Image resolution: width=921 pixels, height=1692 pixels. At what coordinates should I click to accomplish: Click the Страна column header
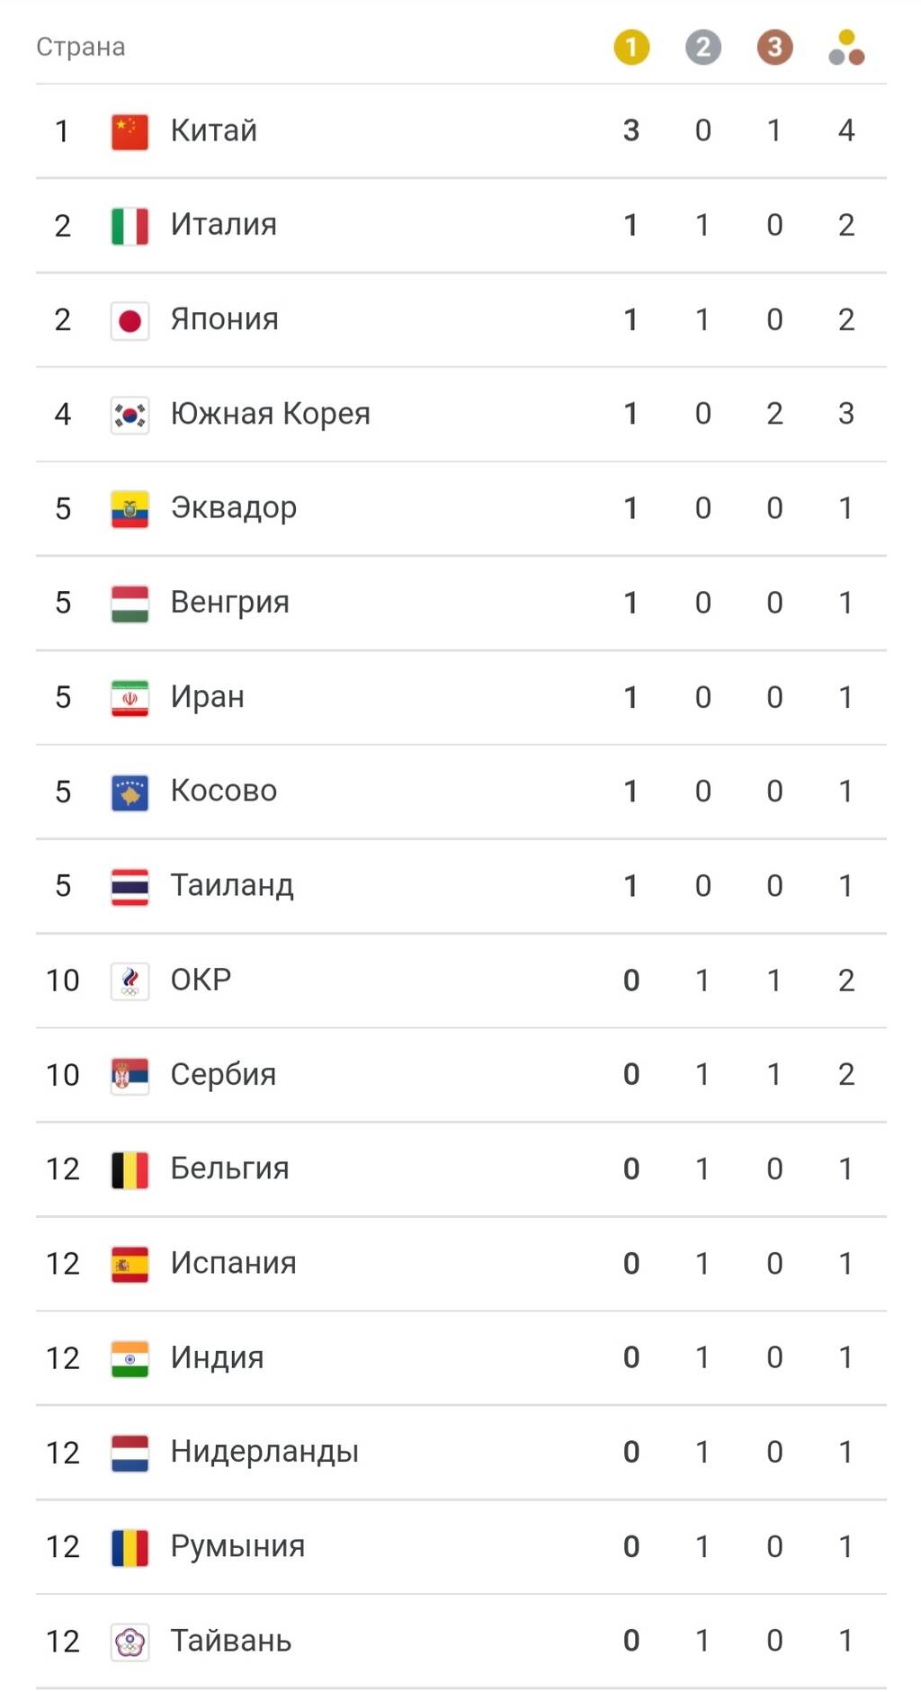coord(81,47)
